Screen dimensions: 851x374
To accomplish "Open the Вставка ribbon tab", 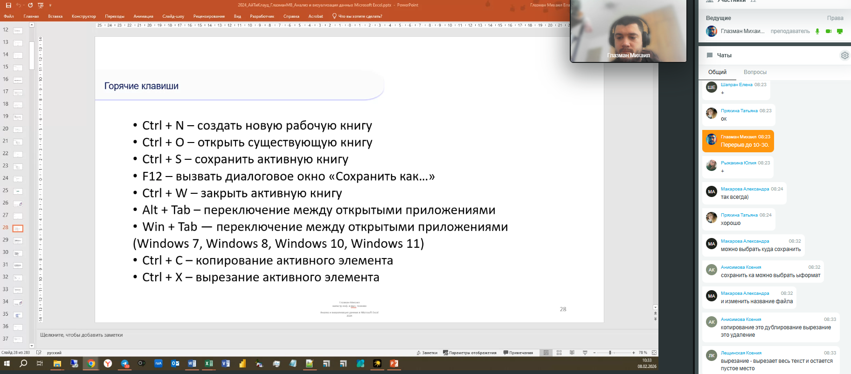I will click(x=55, y=16).
